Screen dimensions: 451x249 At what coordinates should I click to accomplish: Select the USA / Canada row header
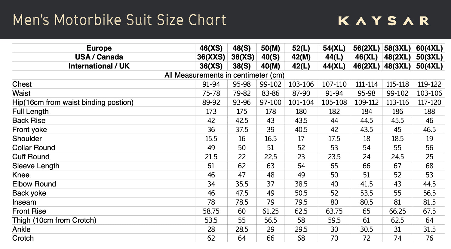tap(99, 57)
